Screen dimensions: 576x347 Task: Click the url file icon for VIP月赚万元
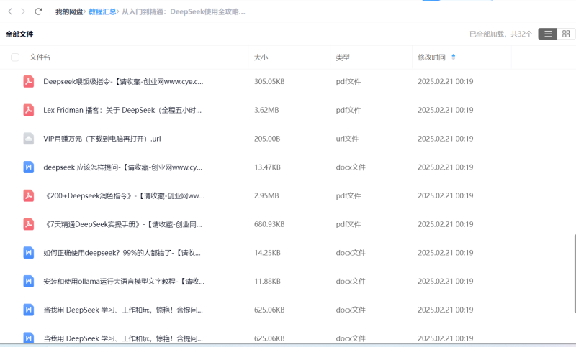coord(29,139)
